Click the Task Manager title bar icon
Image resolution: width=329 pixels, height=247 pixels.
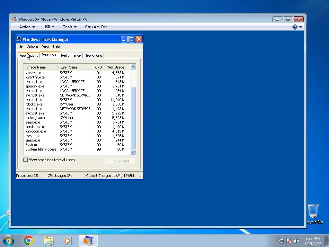[x=19, y=39]
